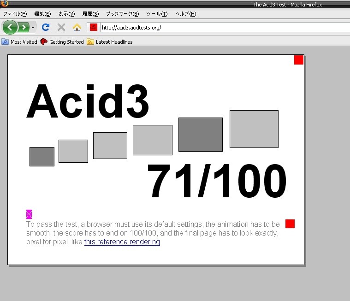
Task: Click the green Forward arrow button
Action: [24, 28]
